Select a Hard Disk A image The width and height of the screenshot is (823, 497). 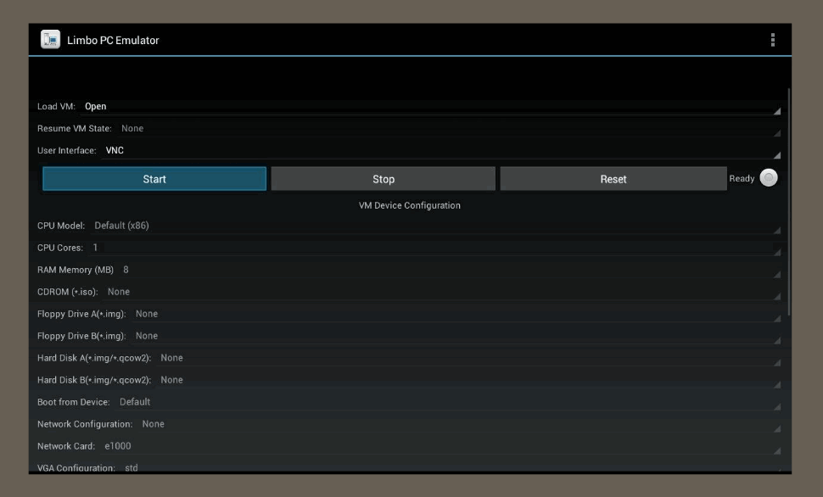[468, 358]
